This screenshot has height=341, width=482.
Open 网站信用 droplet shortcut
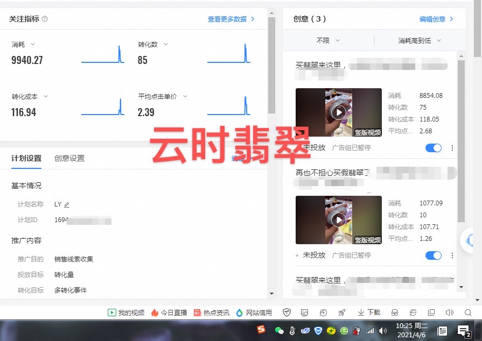click(x=254, y=312)
